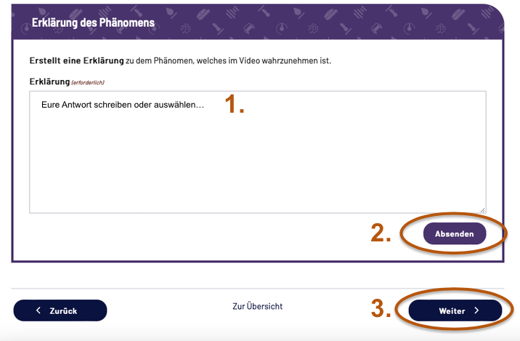Click the right chevron icon in Weiter
This screenshot has height=341, width=520.
tap(477, 310)
